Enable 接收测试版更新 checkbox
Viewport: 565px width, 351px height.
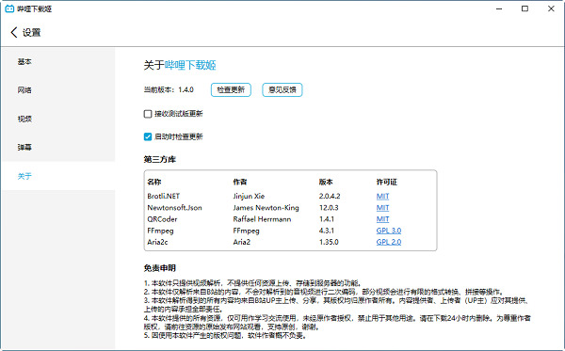pos(148,114)
